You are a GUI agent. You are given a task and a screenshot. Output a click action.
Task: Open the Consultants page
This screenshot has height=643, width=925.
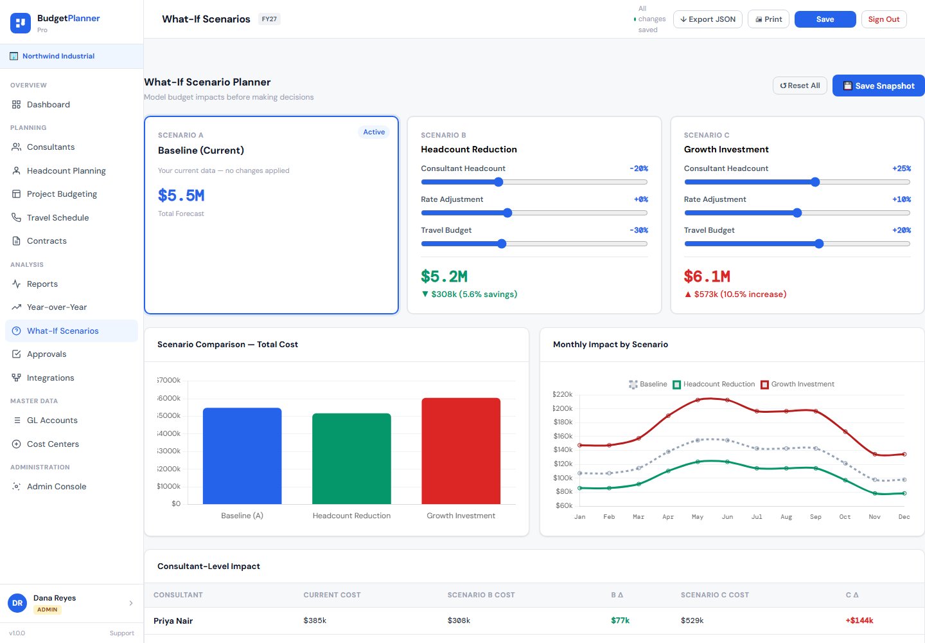click(71, 147)
